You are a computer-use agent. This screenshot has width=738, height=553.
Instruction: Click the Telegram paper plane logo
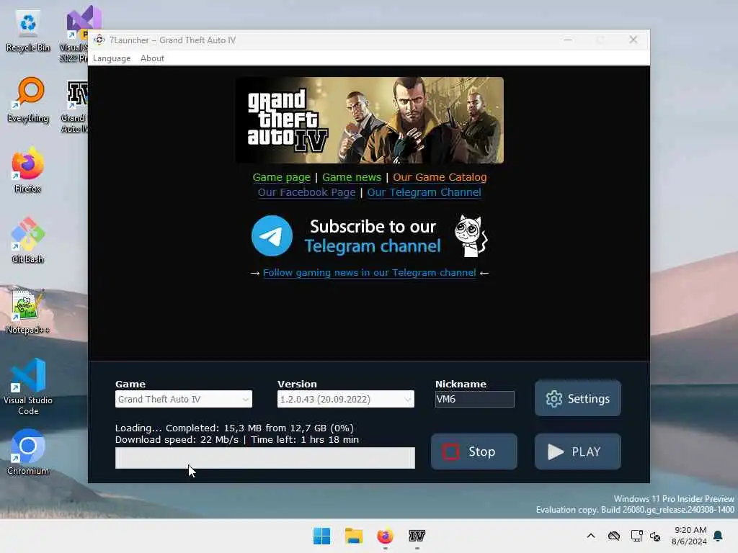click(x=272, y=235)
